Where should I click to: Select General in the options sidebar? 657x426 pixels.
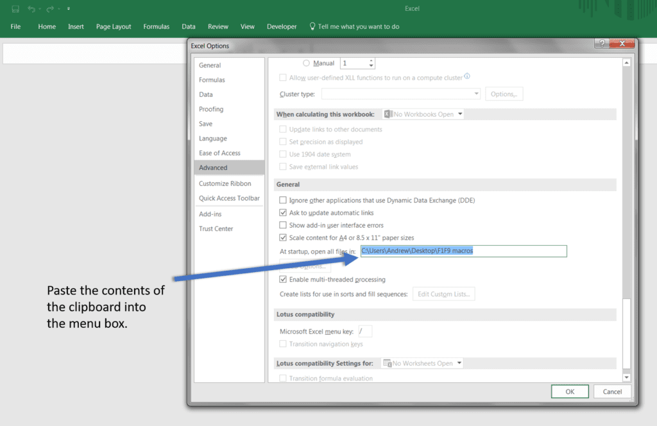point(229,65)
